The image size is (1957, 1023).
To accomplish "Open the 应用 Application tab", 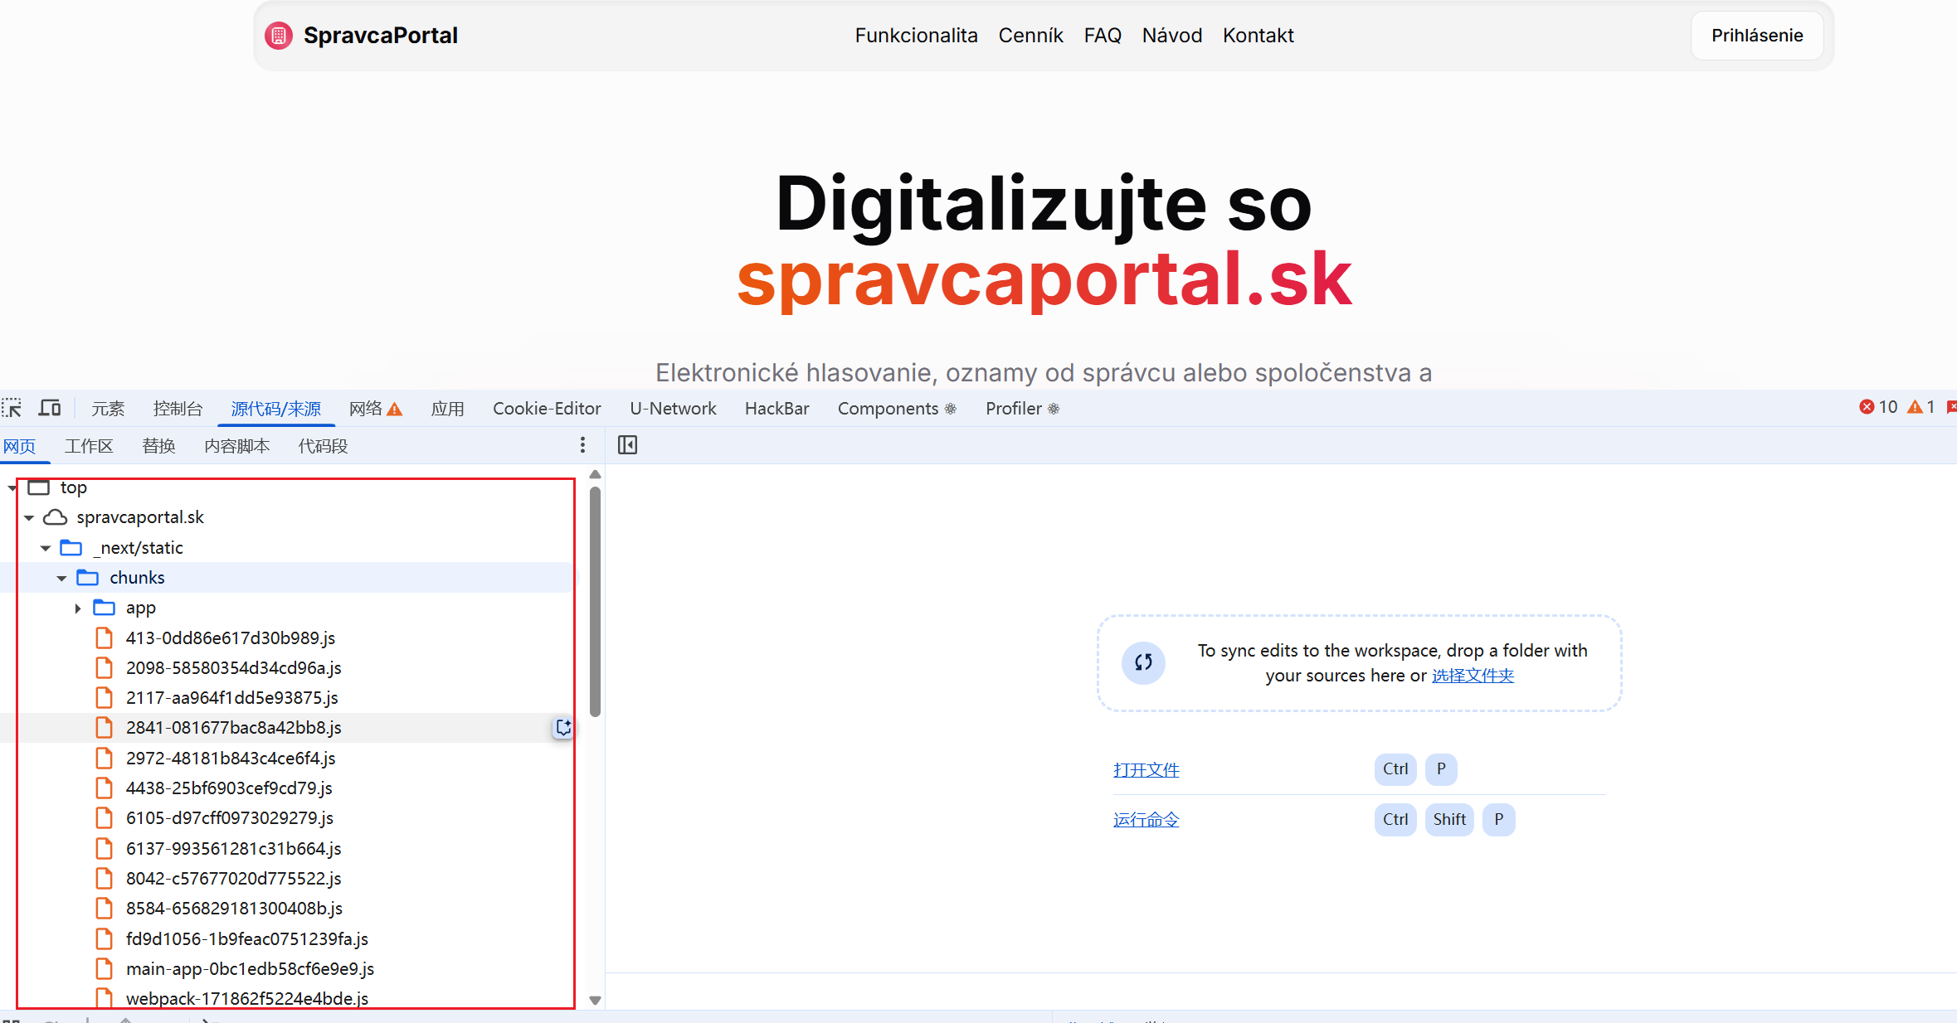I will click(448, 408).
